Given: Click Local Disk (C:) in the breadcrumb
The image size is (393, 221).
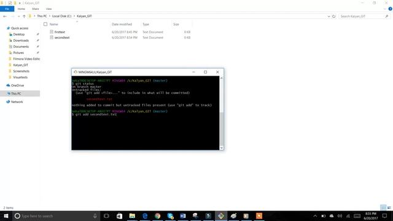Looking at the screenshot, I should 61,16.
